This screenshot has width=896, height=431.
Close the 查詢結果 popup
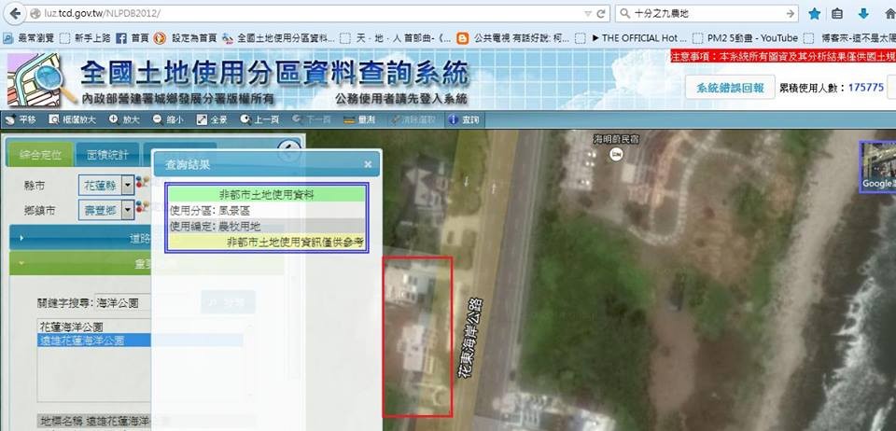(x=368, y=164)
